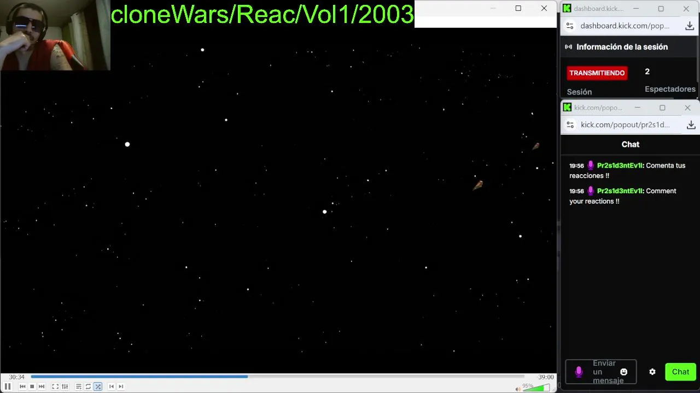Screen dimensions: 700x393
Task: Adjust VLC volume slider at 95%
Action: (x=536, y=388)
